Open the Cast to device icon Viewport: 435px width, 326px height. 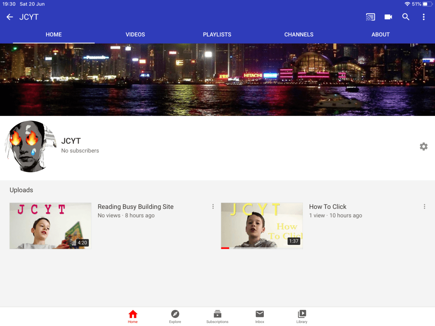pyautogui.click(x=370, y=17)
